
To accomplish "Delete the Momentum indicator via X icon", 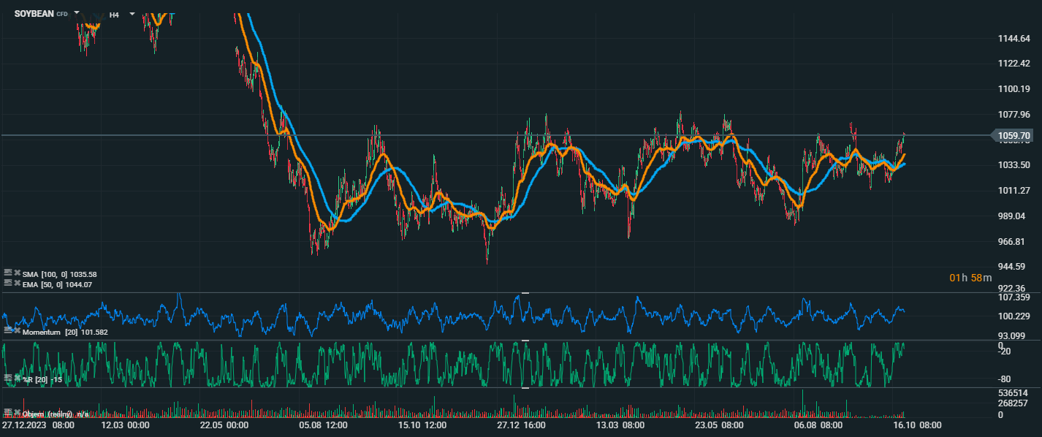I will coord(17,331).
